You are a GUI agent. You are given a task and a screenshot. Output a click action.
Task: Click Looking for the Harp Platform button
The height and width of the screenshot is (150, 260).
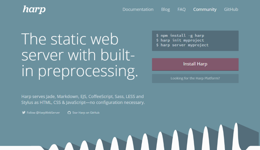click(195, 78)
